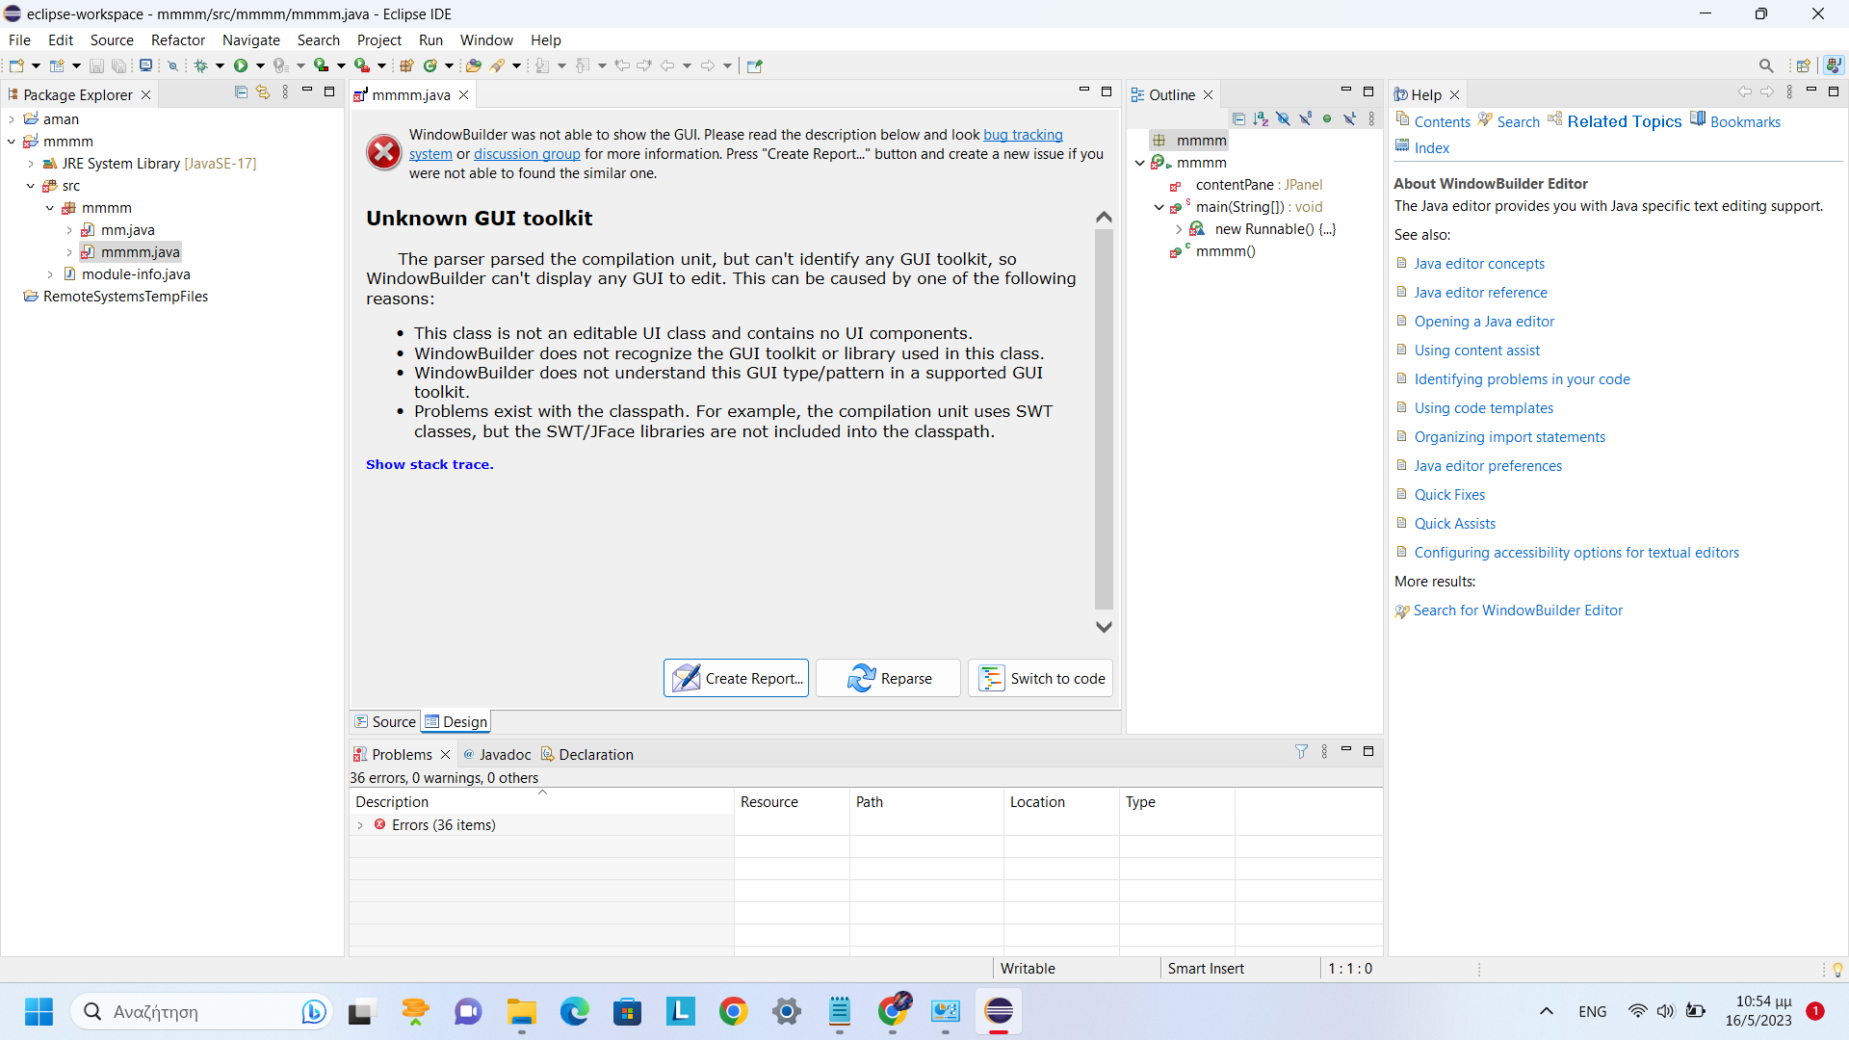Toggle Hide Static Members in Outline

tap(1305, 119)
